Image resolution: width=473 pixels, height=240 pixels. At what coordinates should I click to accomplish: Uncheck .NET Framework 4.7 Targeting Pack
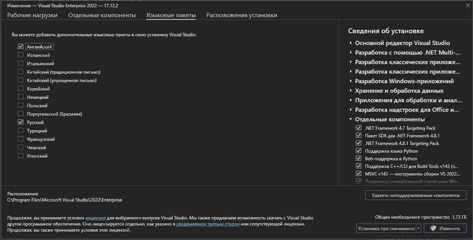pyautogui.click(x=358, y=128)
